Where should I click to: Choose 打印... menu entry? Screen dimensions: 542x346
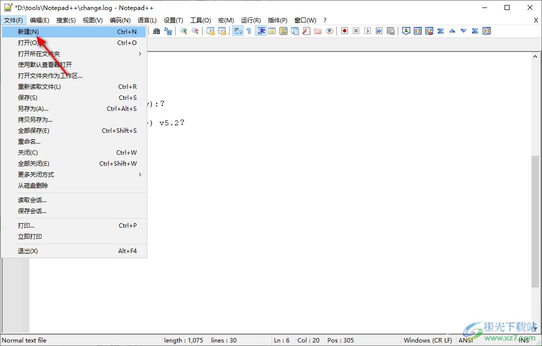[x=74, y=225]
